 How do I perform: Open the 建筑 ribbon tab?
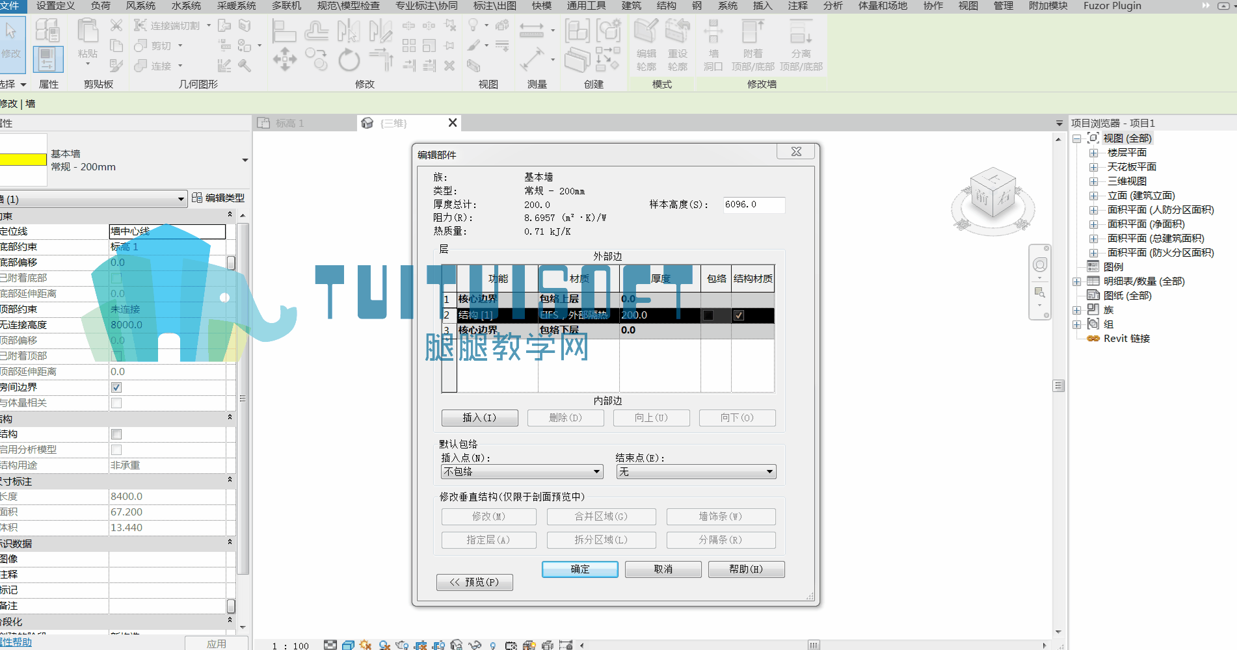coord(632,6)
